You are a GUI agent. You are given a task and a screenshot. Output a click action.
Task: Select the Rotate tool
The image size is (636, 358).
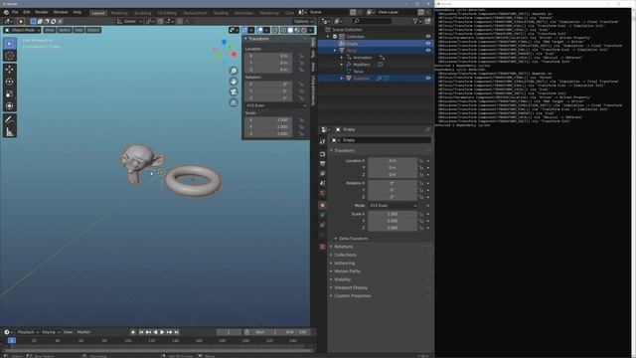pyautogui.click(x=10, y=82)
